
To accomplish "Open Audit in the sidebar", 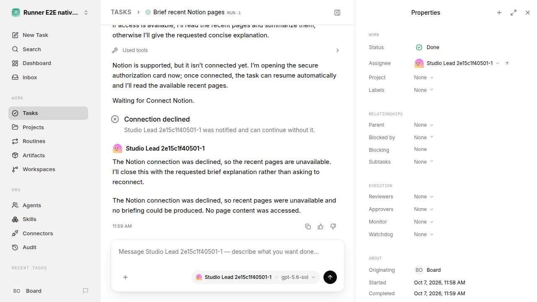I will pos(48,247).
